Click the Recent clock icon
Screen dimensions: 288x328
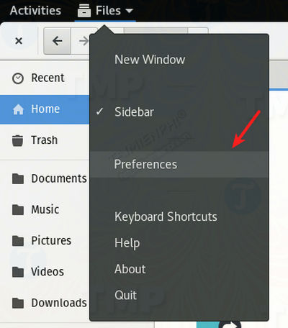point(18,78)
